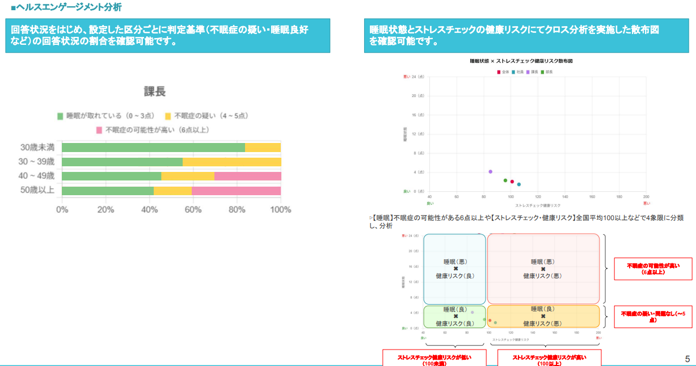Click the 不眠症の疑い・問題なし red label box
696x366 pixels.
(653, 317)
